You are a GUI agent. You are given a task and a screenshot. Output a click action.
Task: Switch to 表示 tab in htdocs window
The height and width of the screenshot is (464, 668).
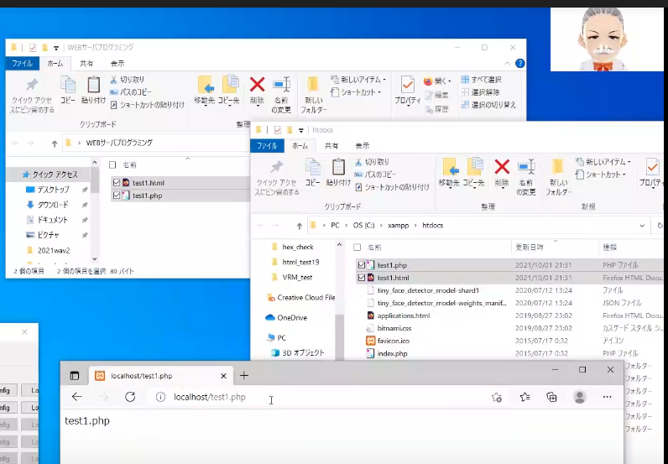point(363,146)
